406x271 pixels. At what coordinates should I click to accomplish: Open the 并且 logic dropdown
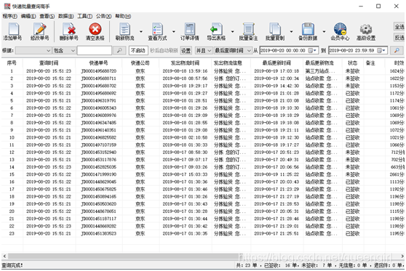204,50
